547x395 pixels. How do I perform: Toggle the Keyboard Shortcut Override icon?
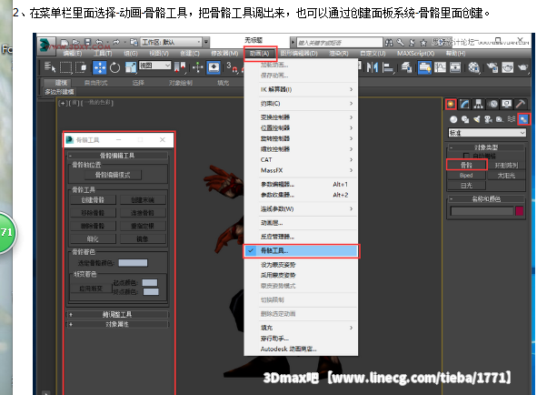pyautogui.click(x=214, y=67)
